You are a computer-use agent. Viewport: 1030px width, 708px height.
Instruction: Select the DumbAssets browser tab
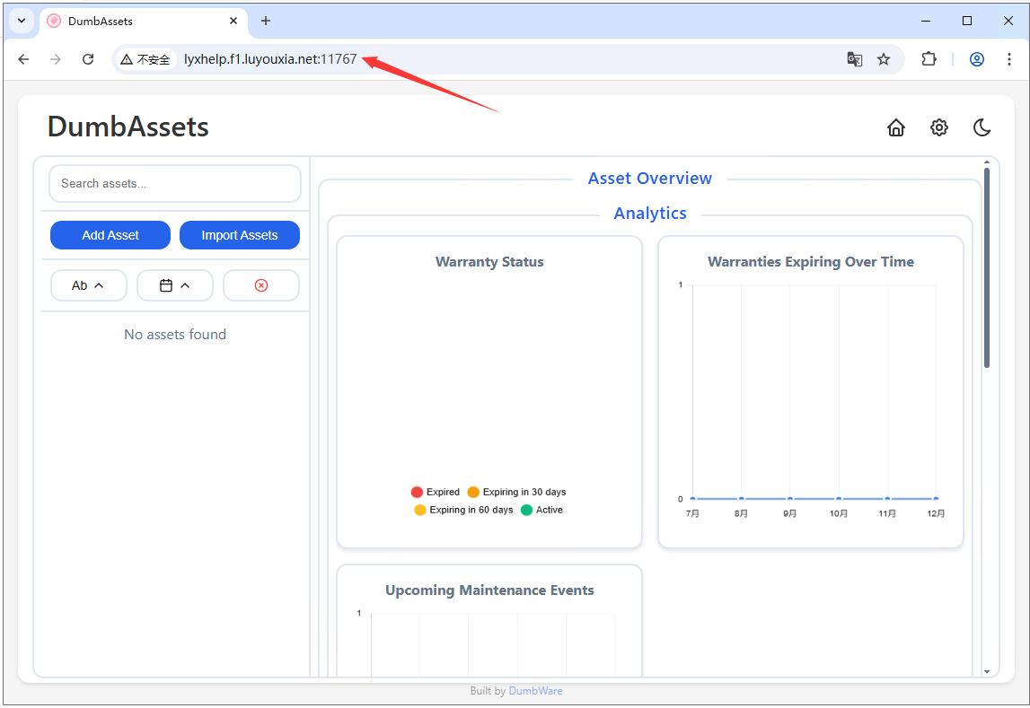143,21
